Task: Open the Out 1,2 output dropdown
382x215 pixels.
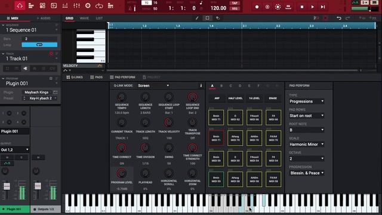Action: [x=14, y=150]
